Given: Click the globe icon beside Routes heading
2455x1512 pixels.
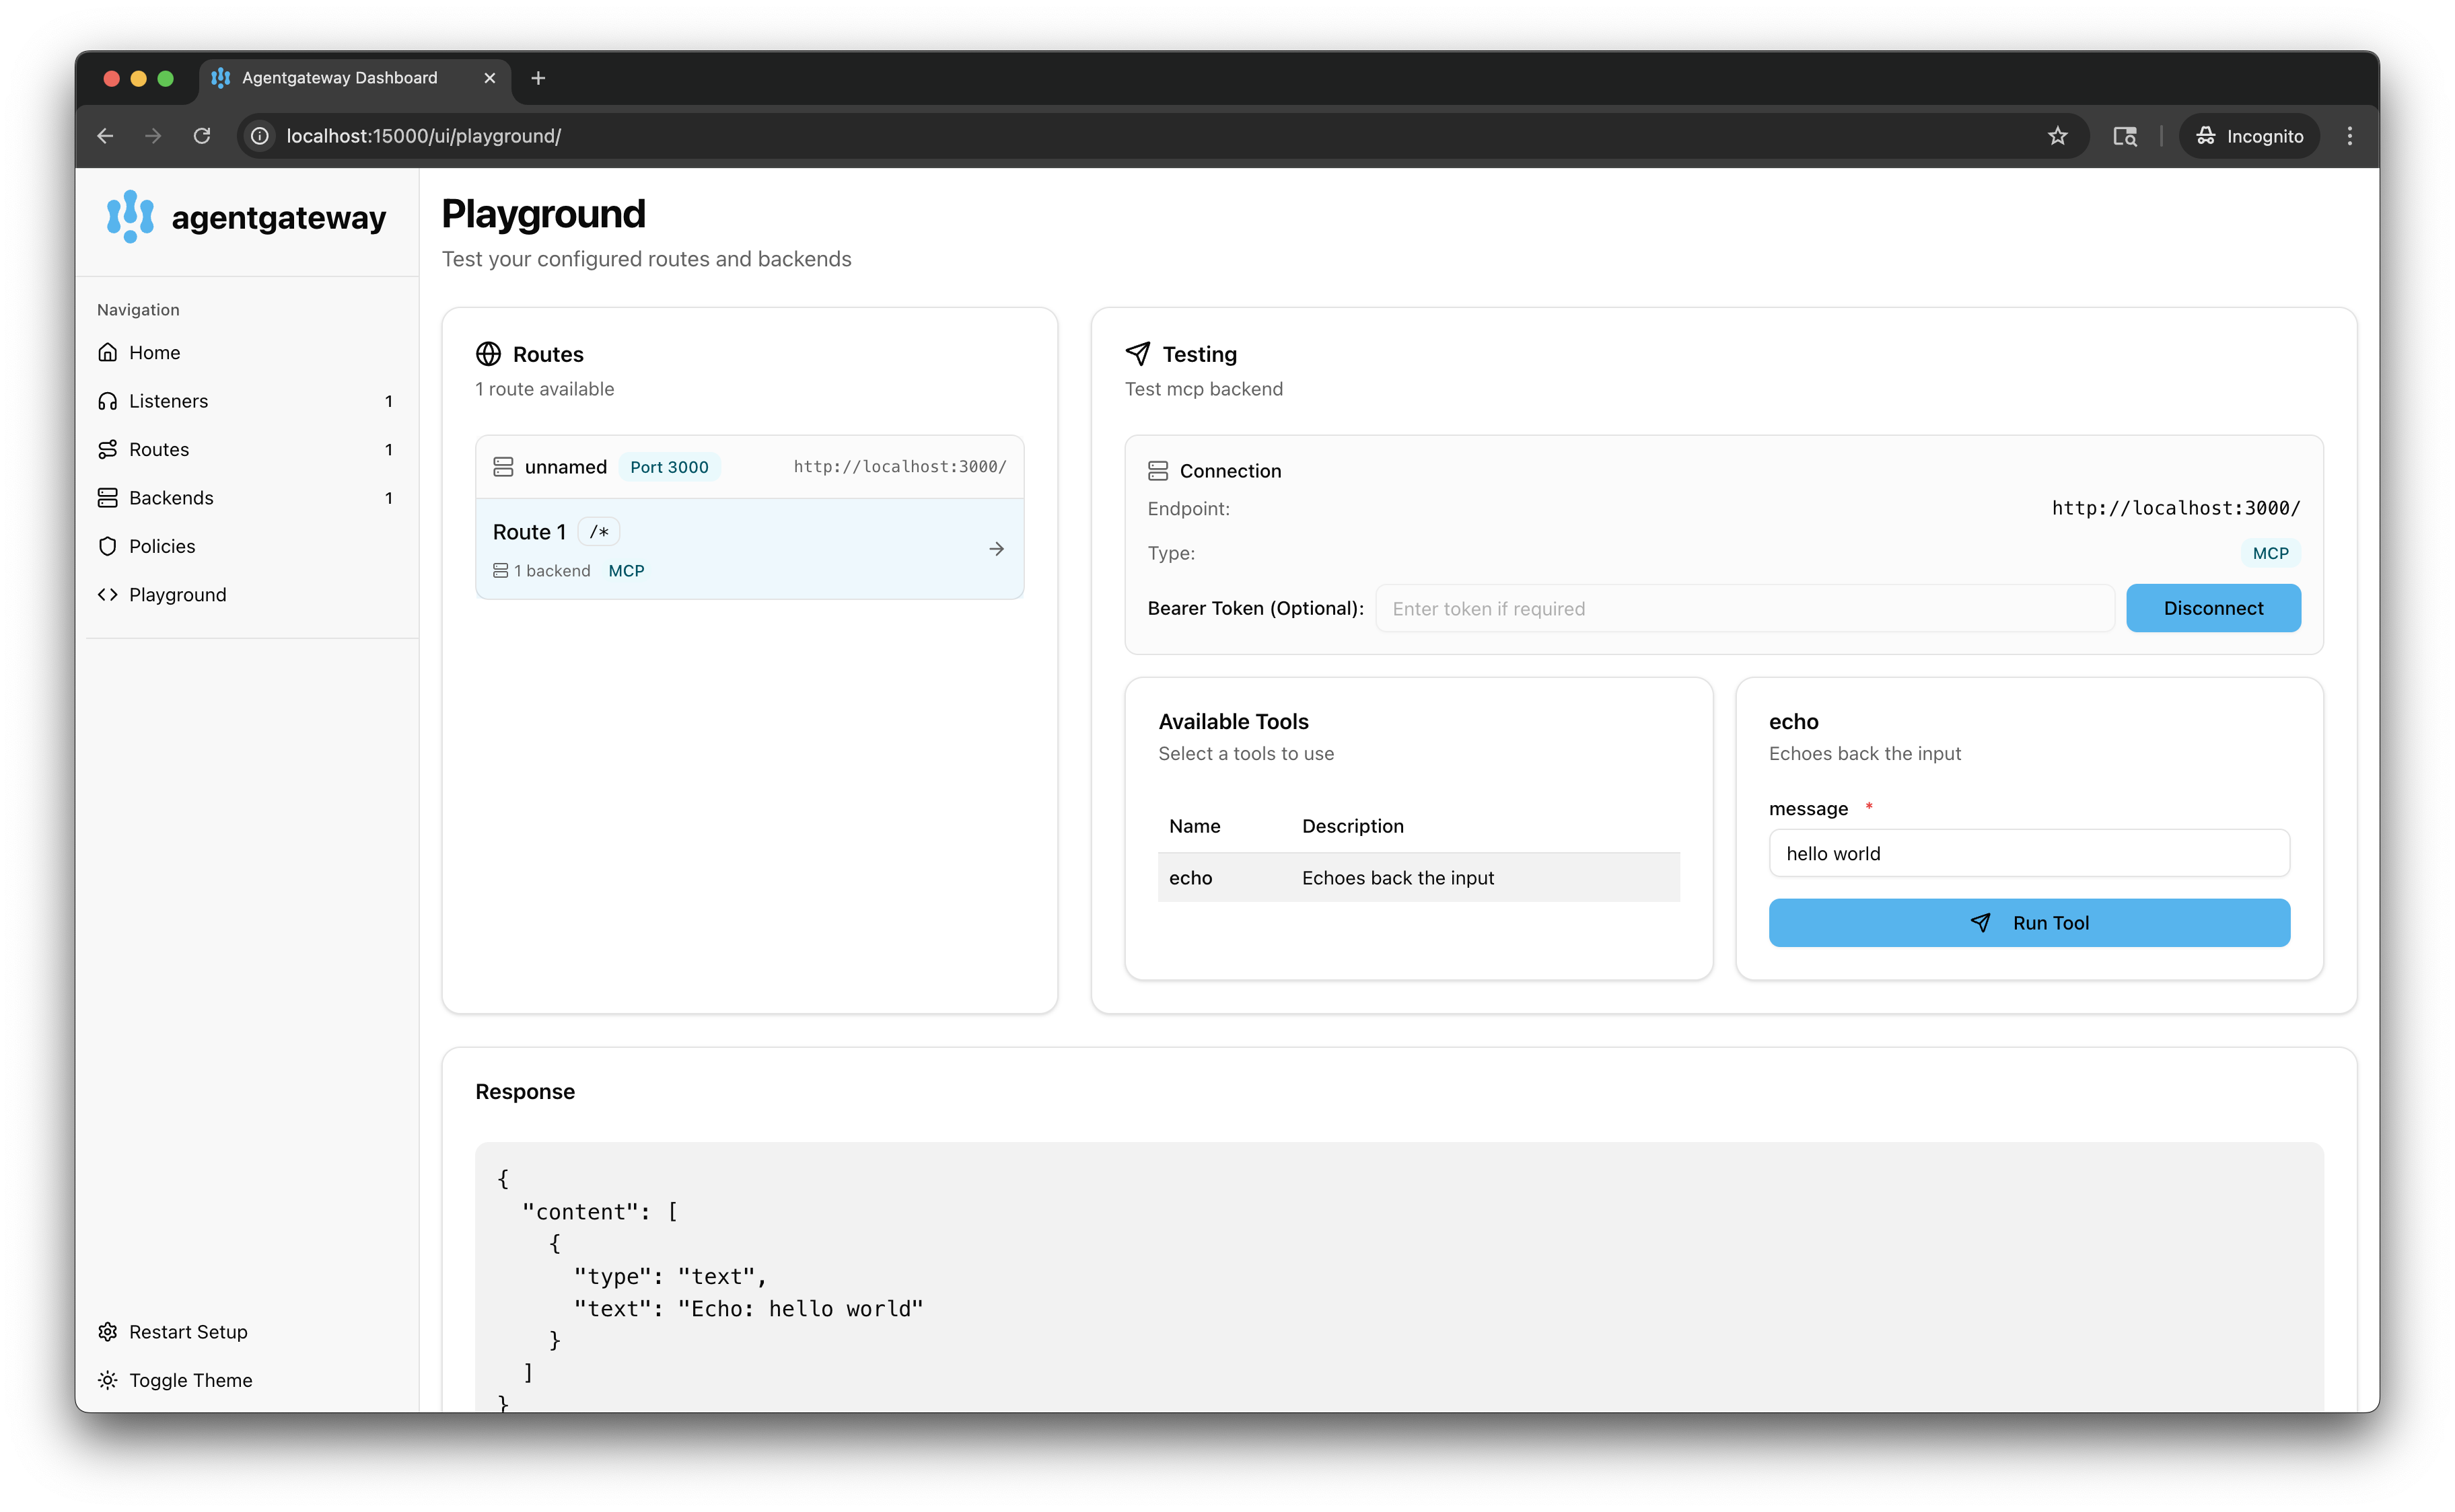Looking at the screenshot, I should click(x=488, y=354).
